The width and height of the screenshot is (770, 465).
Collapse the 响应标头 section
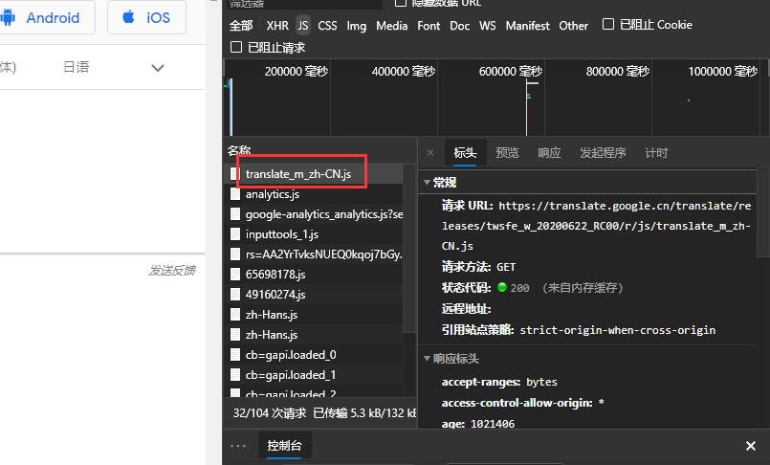[x=427, y=359]
